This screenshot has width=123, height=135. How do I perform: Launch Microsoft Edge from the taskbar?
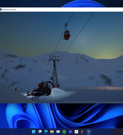click(x=46, y=132)
